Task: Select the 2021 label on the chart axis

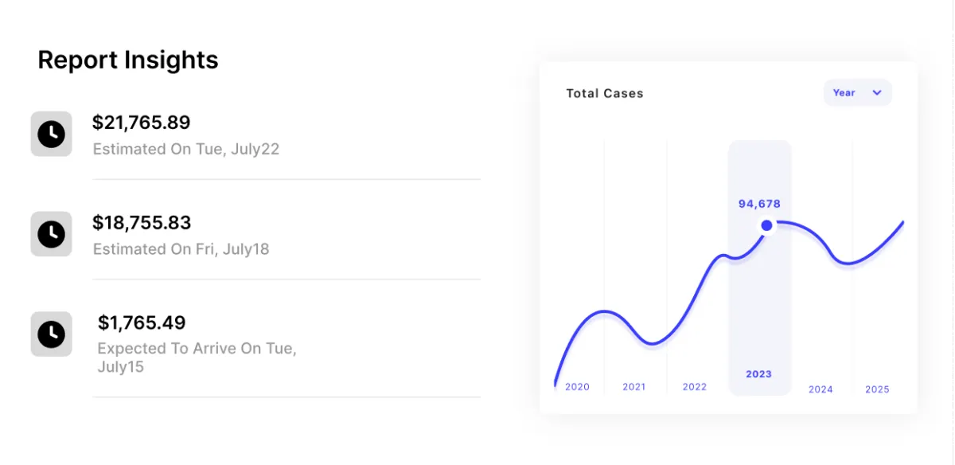Action: tap(634, 387)
